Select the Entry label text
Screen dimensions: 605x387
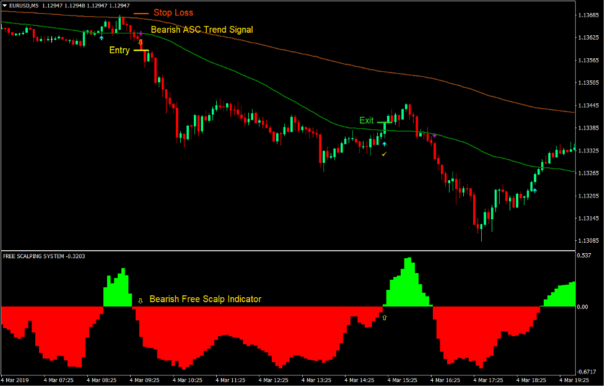119,50
